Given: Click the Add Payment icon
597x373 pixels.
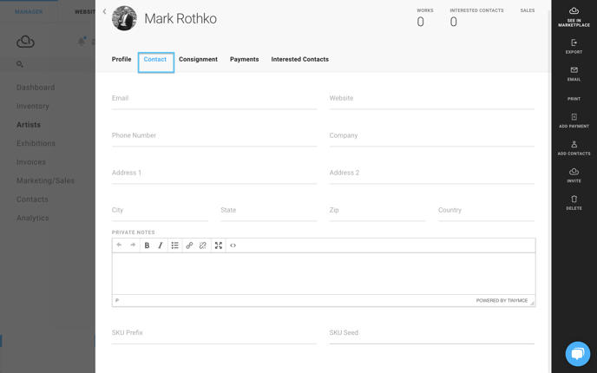Looking at the screenshot, I should pos(574,117).
